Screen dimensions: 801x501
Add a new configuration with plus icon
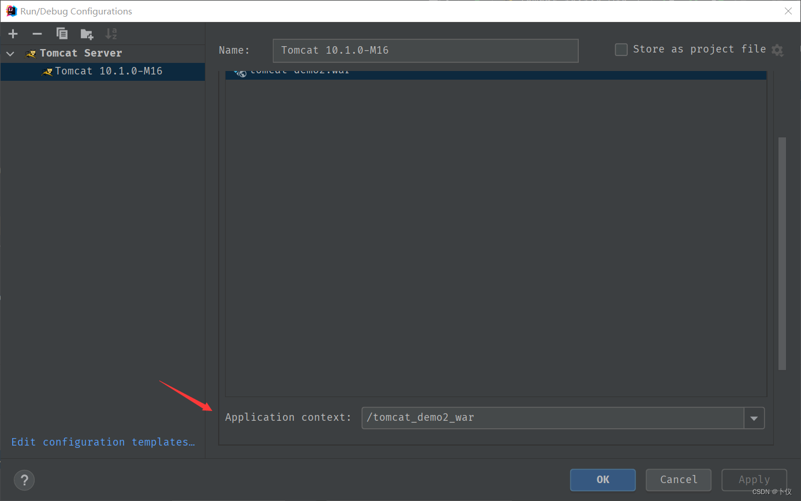pyautogui.click(x=13, y=34)
